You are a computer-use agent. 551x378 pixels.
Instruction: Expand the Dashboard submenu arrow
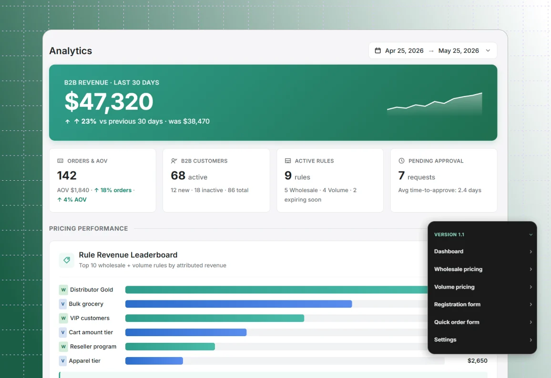pyautogui.click(x=531, y=252)
